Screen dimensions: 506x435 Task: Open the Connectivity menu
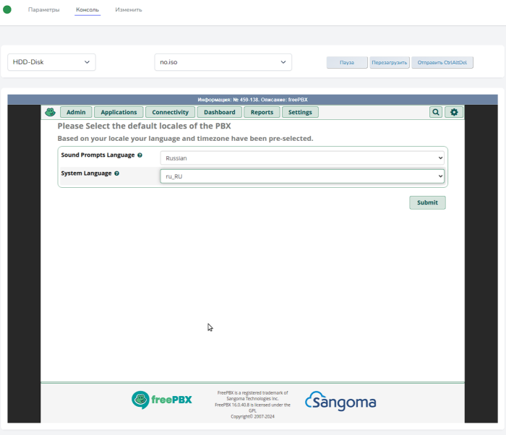pos(170,112)
